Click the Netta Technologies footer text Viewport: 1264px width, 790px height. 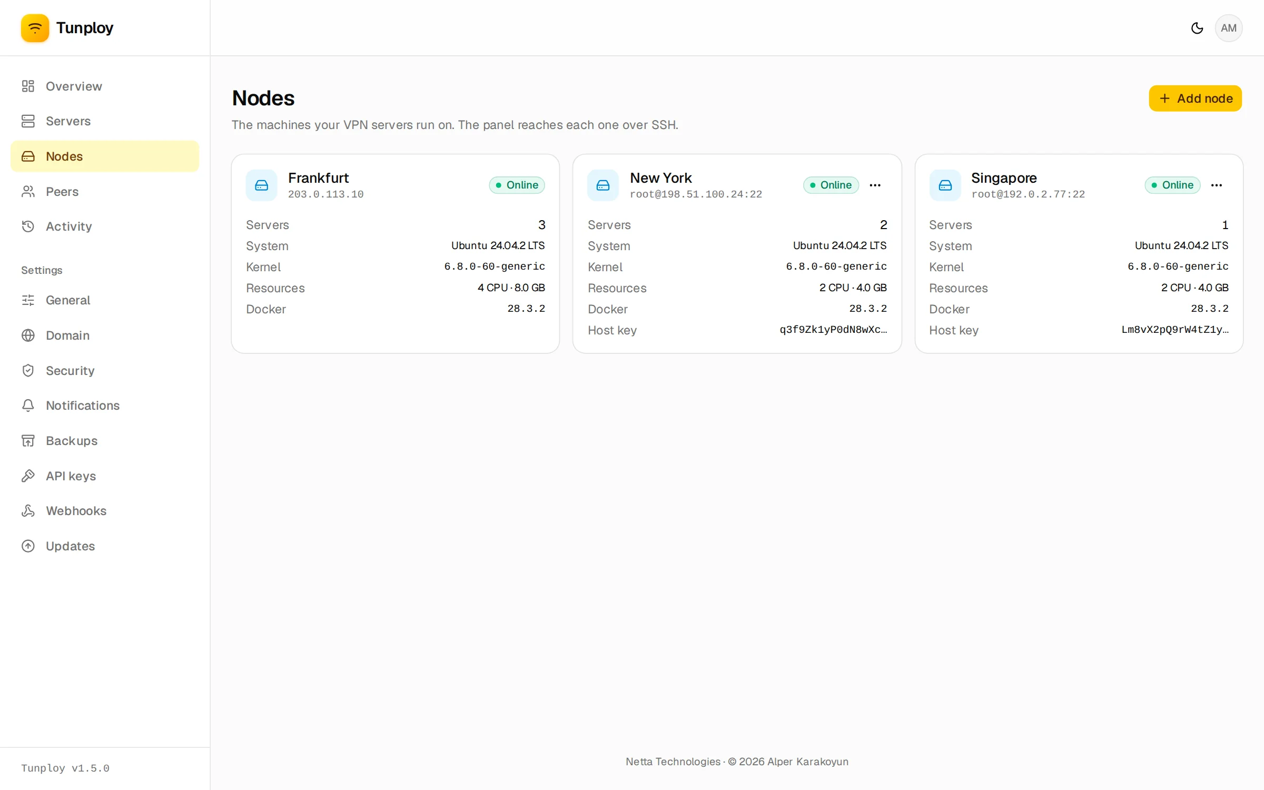coord(737,762)
